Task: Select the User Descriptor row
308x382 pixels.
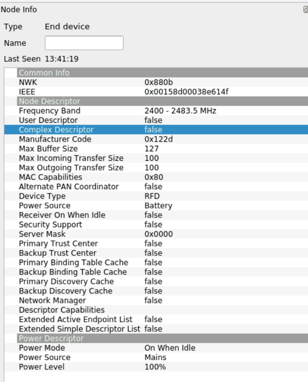Action: (x=156, y=120)
